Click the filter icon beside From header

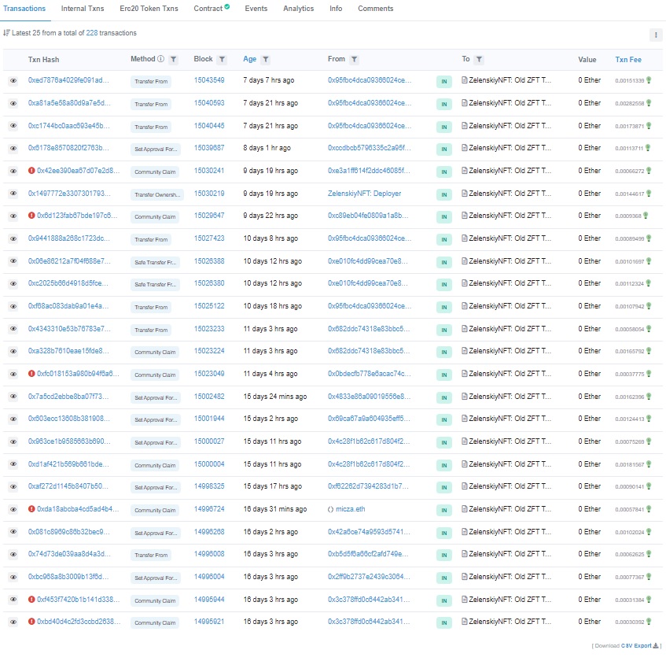tap(354, 60)
